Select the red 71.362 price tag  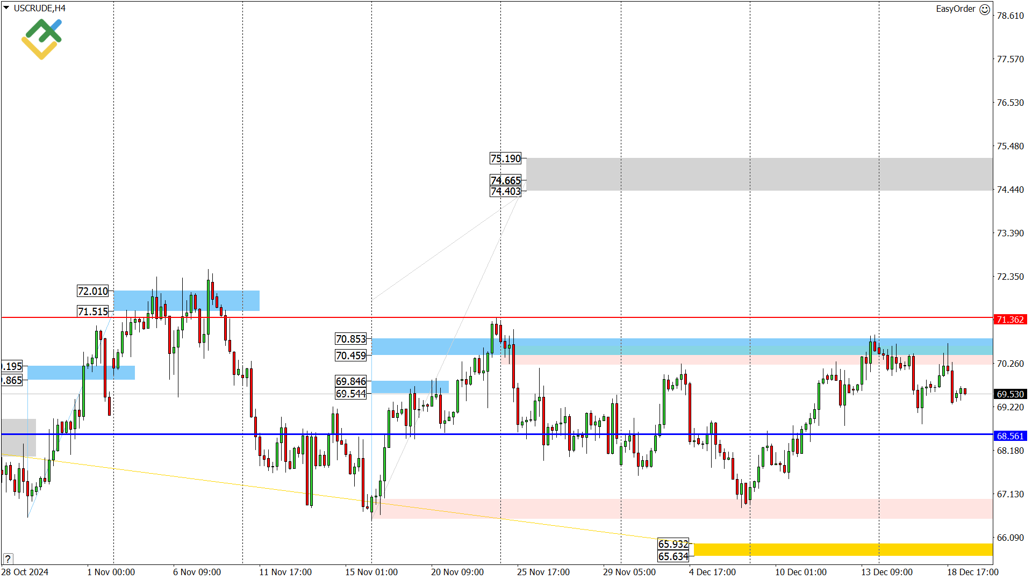click(x=1010, y=320)
